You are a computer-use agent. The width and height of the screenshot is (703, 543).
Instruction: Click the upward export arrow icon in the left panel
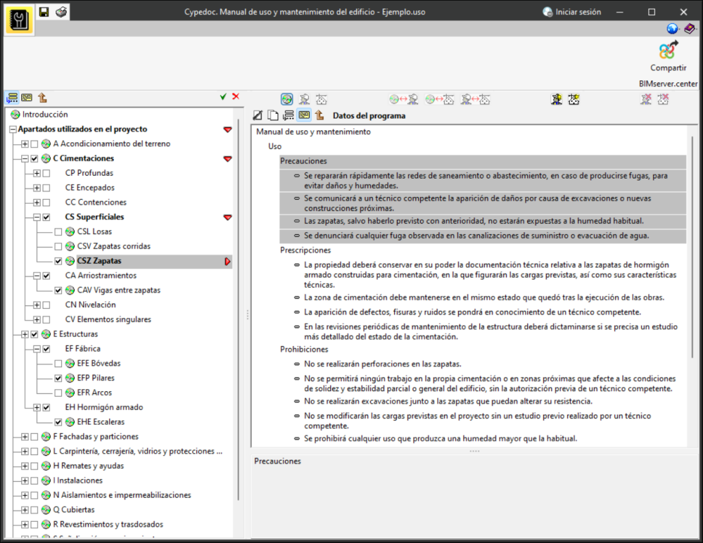tap(43, 97)
